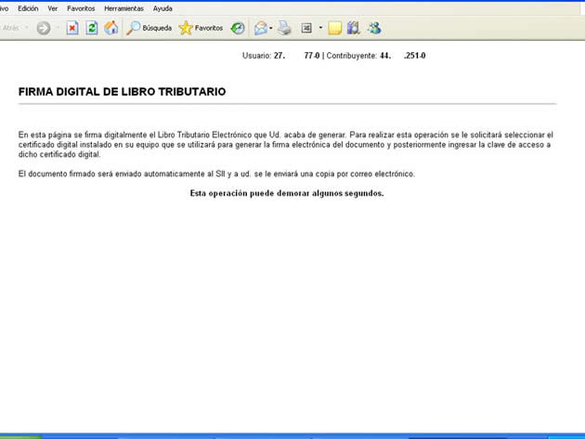Click paragraph starting 'En esta página se firma'

point(286,145)
